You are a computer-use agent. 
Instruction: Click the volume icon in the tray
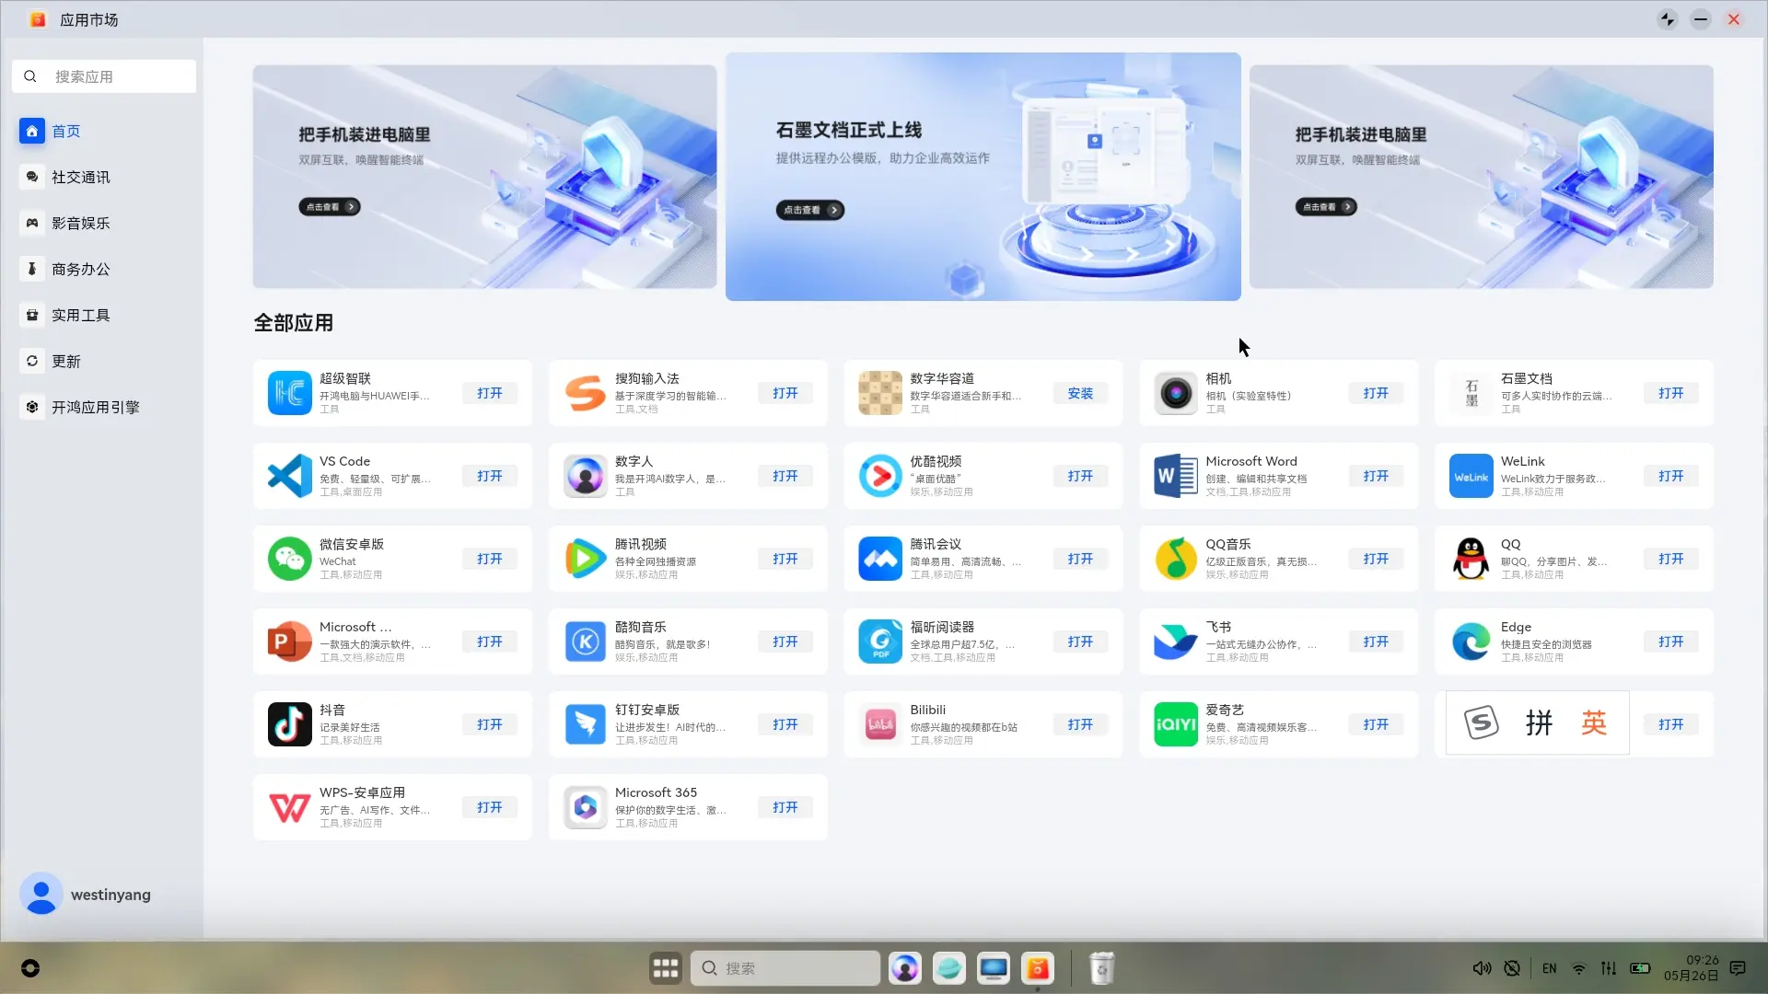click(1482, 968)
